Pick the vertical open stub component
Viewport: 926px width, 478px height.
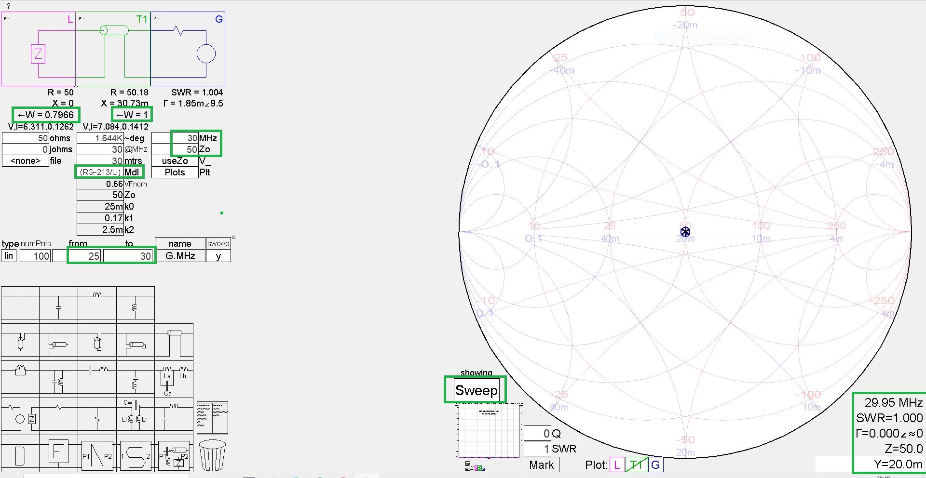click(20, 342)
